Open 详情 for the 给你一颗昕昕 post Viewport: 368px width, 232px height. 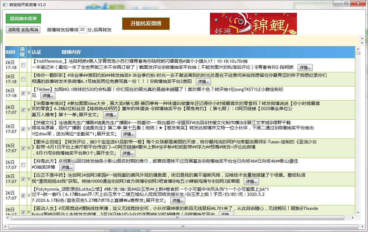203,82
